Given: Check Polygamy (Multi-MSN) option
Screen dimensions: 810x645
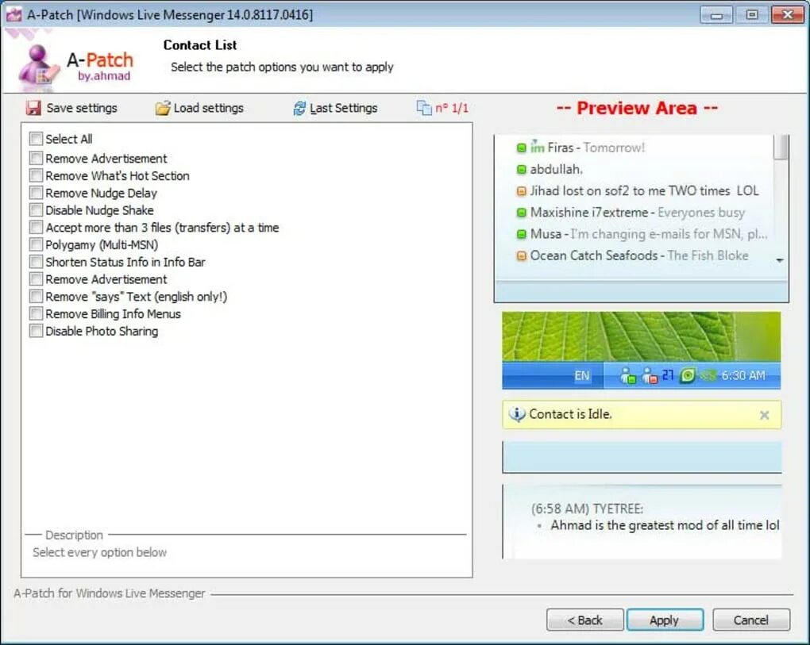Looking at the screenshot, I should click(36, 244).
